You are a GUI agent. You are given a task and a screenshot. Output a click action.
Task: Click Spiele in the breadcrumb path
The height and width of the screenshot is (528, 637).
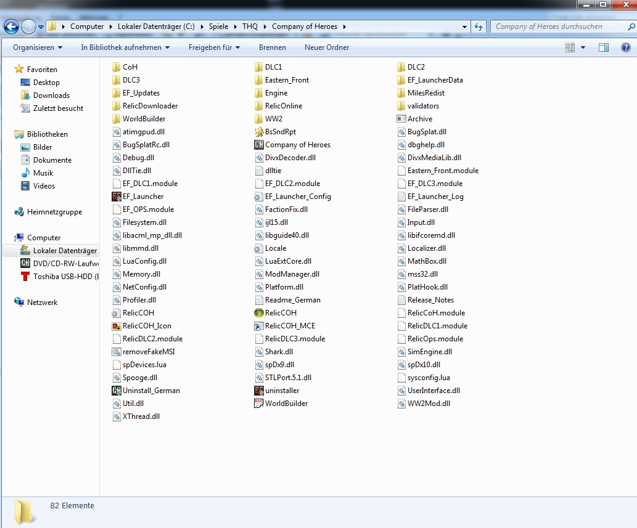click(218, 26)
